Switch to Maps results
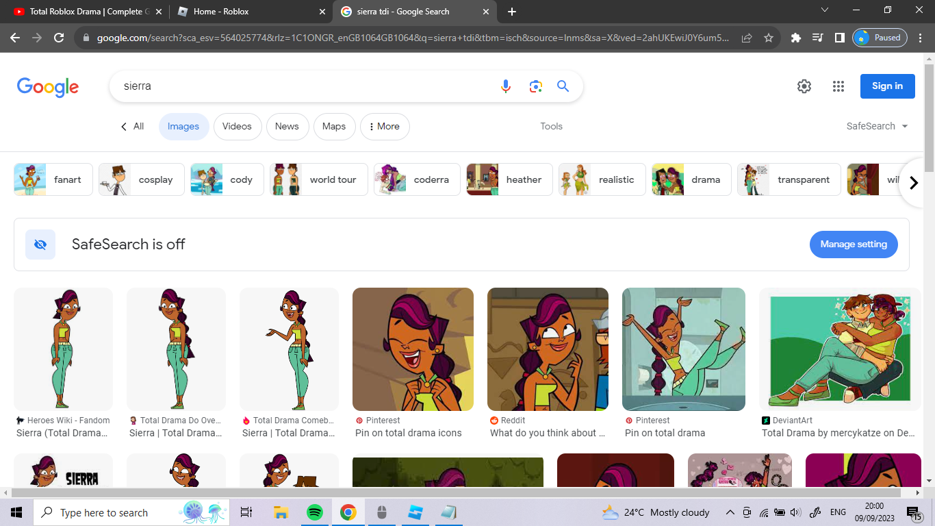This screenshot has width=935, height=526. [334, 126]
